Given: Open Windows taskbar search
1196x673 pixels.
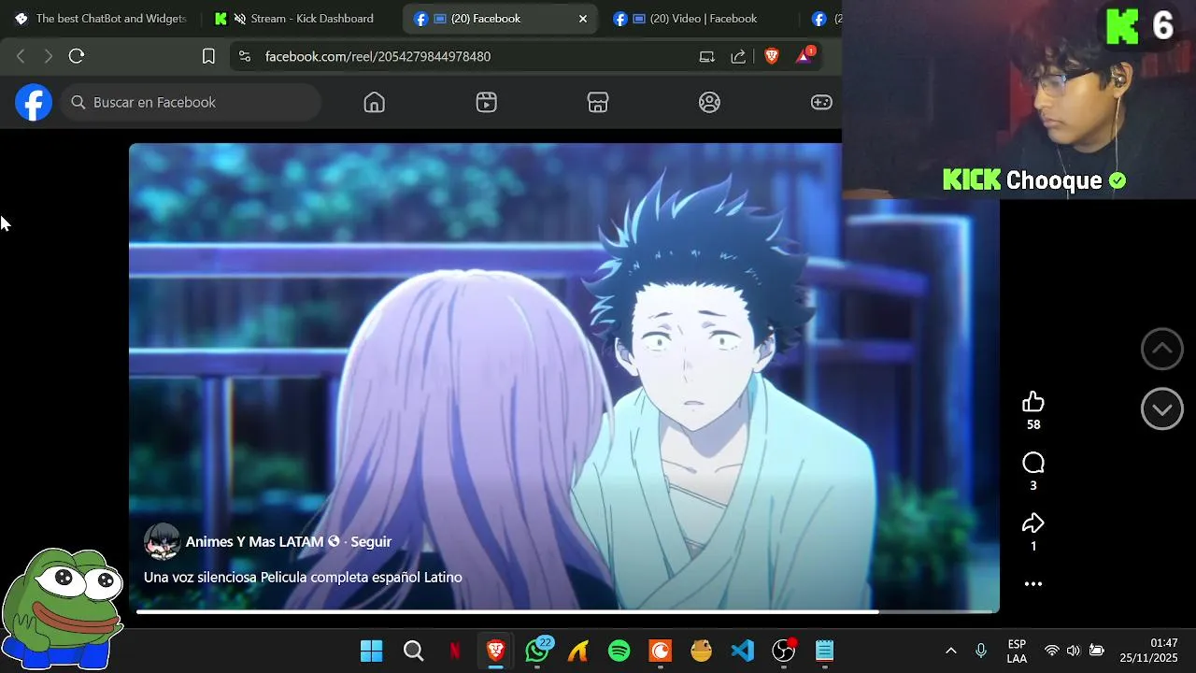Looking at the screenshot, I should point(413,651).
